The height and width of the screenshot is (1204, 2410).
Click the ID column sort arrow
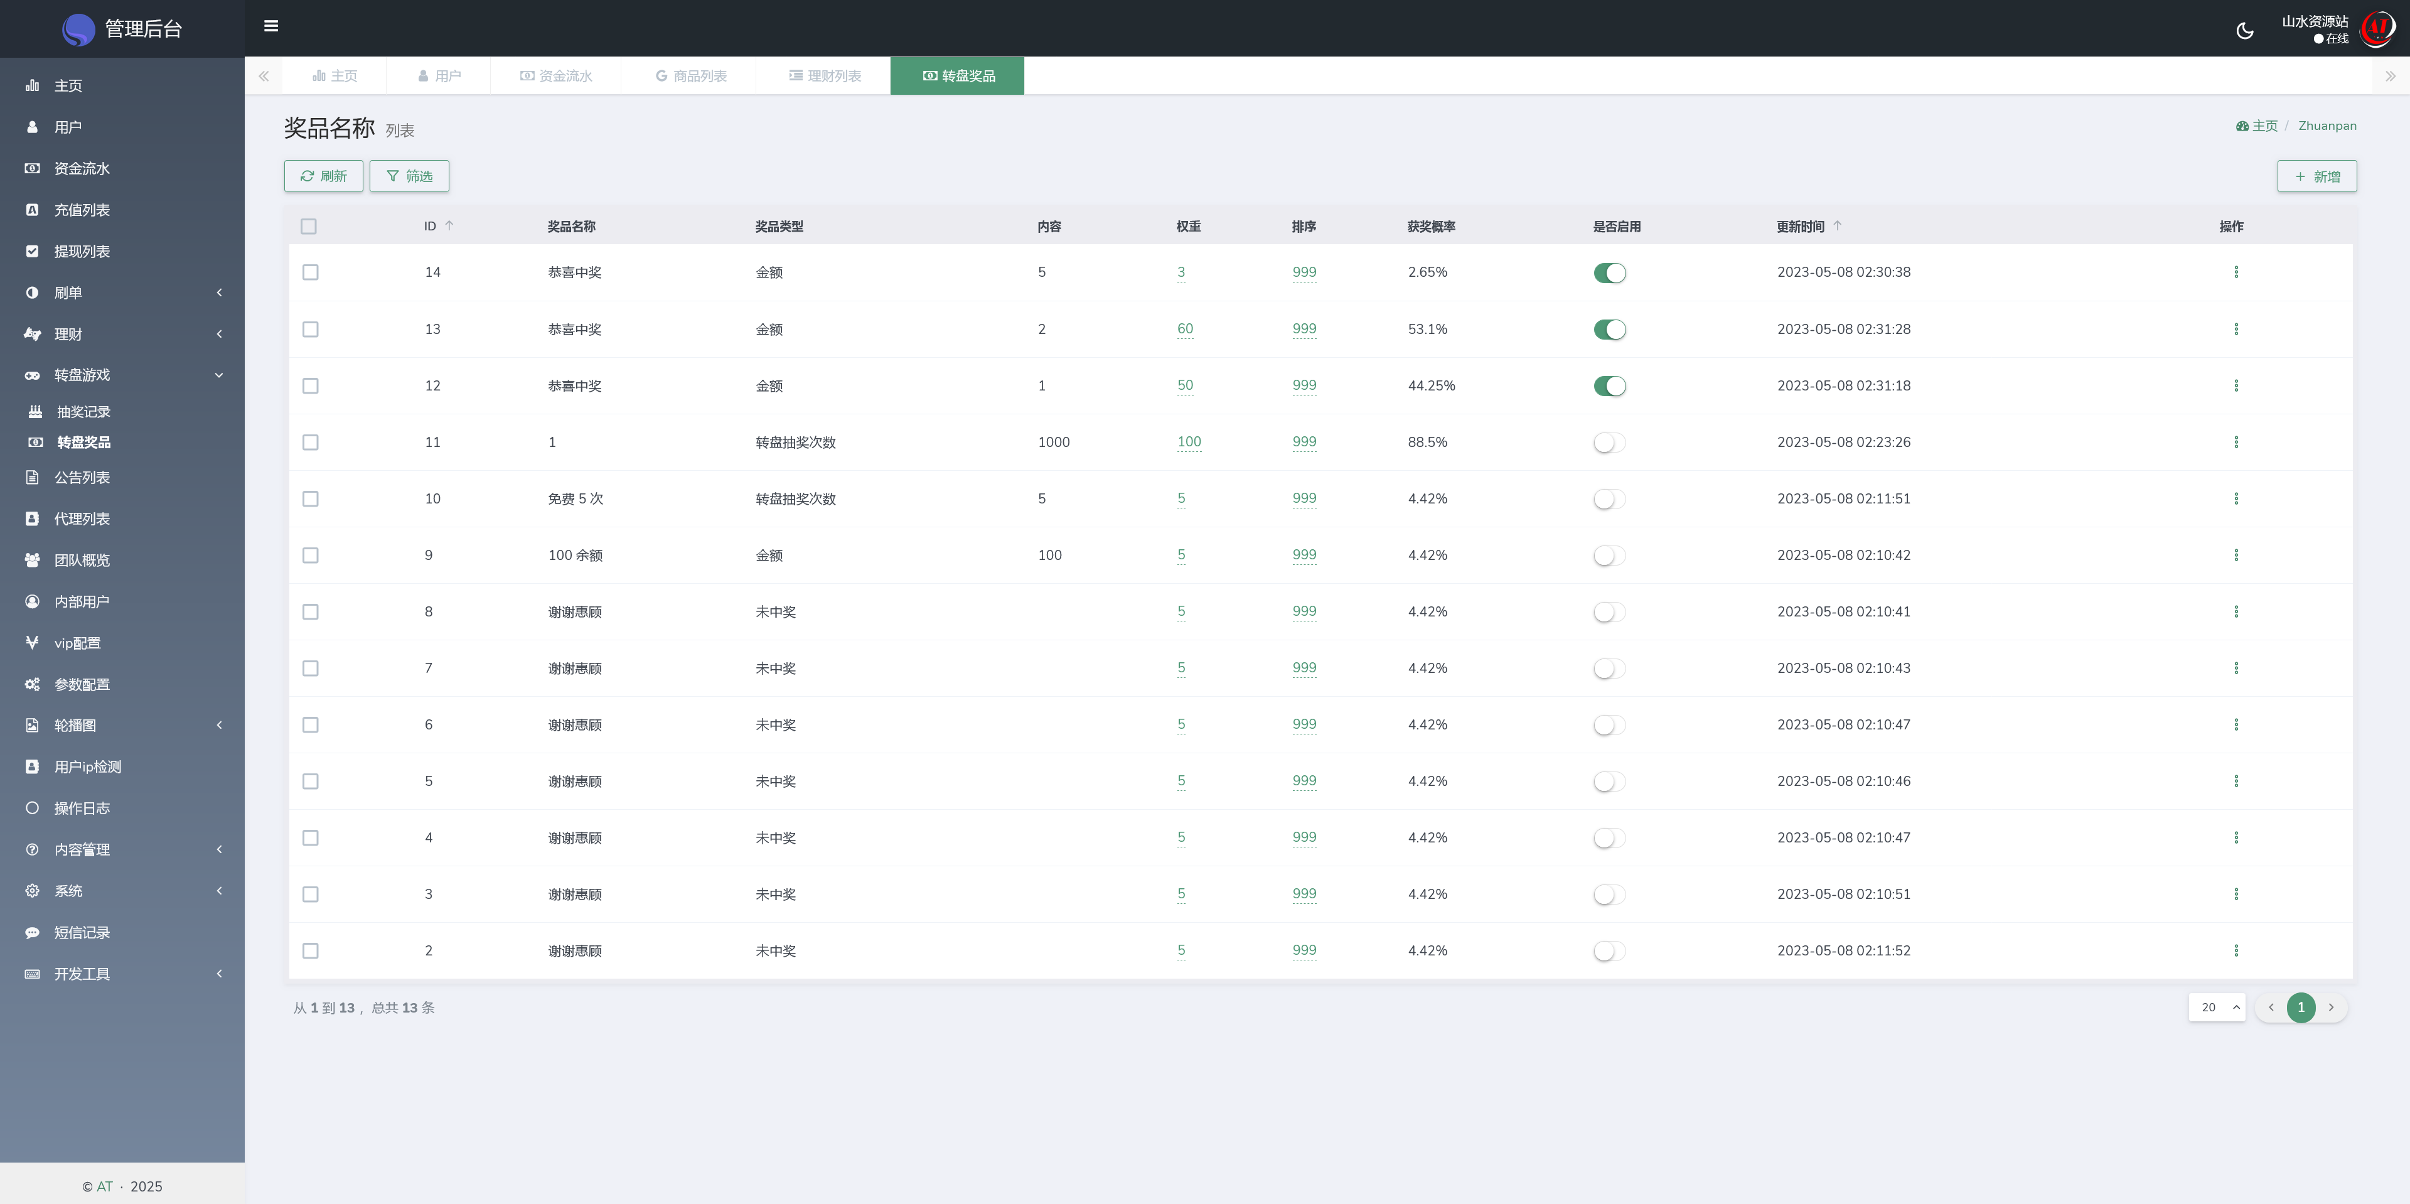tap(449, 225)
